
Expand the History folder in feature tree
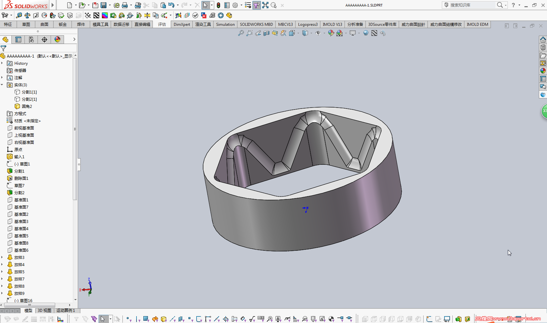tap(2, 63)
